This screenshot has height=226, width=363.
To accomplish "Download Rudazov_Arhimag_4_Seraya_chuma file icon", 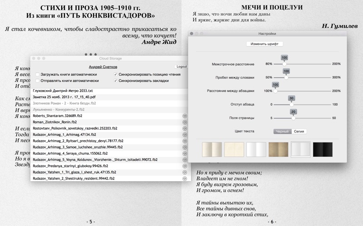I will 185,154.
